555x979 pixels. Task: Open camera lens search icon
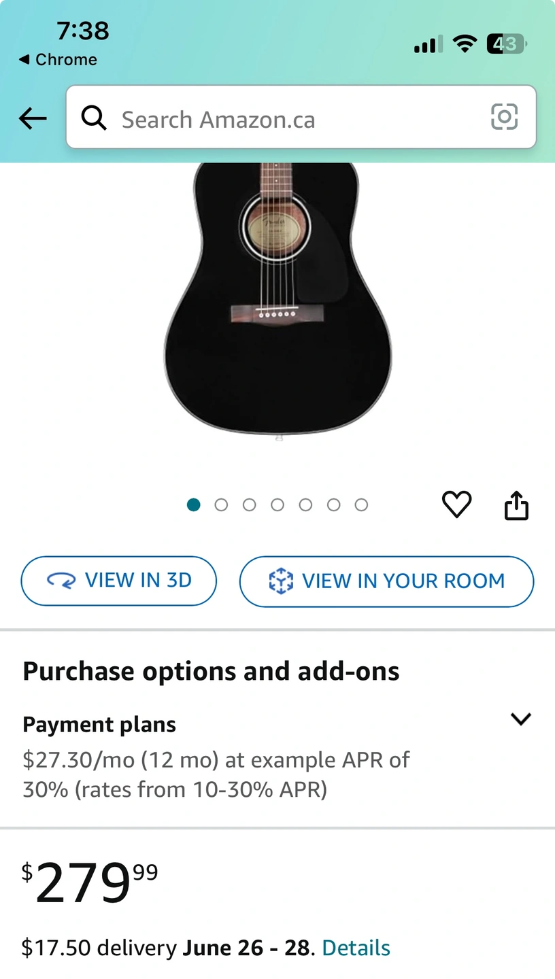(504, 117)
